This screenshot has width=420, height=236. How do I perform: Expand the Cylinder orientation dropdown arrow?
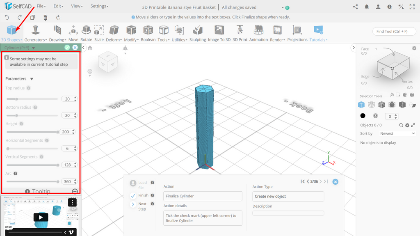tap(34, 48)
